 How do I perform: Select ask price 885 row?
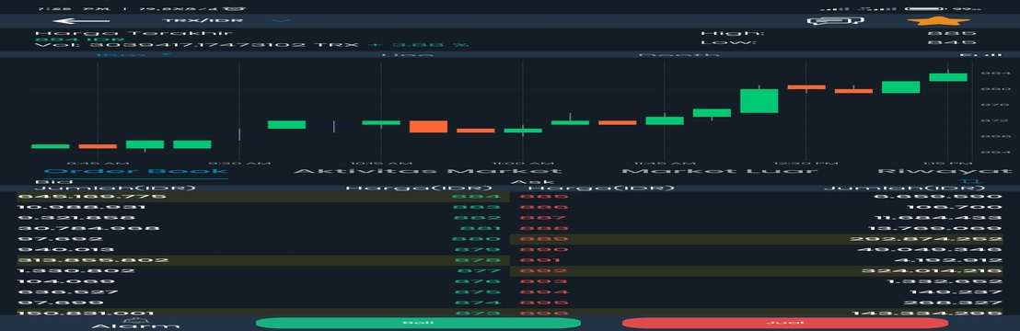coord(757,197)
